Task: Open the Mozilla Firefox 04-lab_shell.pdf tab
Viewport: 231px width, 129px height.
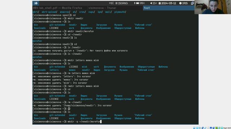Action: tap(58, 8)
